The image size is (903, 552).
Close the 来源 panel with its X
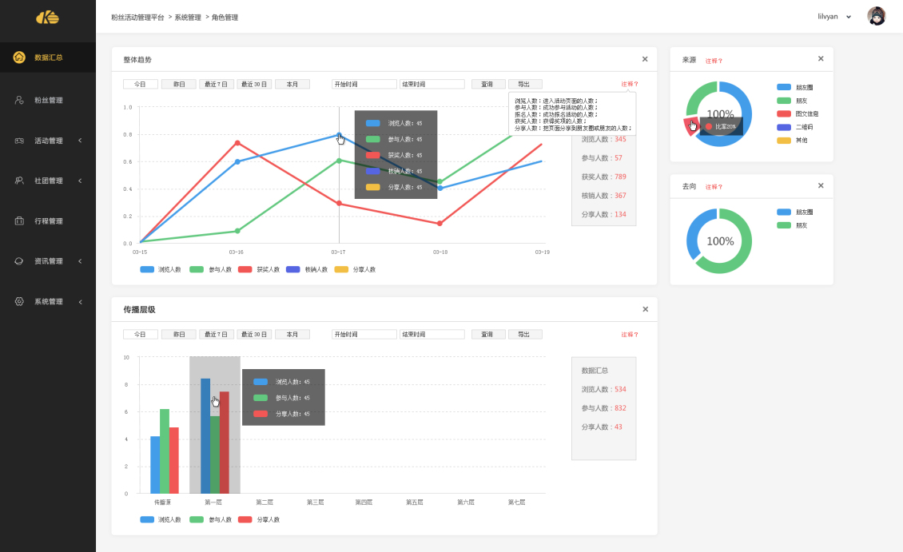(x=821, y=58)
